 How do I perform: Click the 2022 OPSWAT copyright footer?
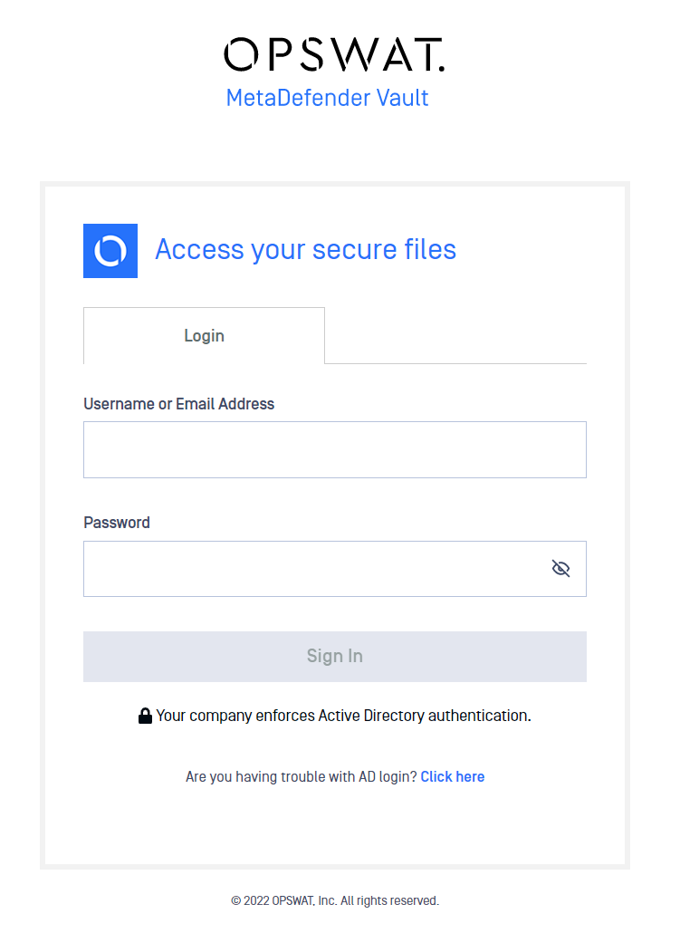coord(335,901)
